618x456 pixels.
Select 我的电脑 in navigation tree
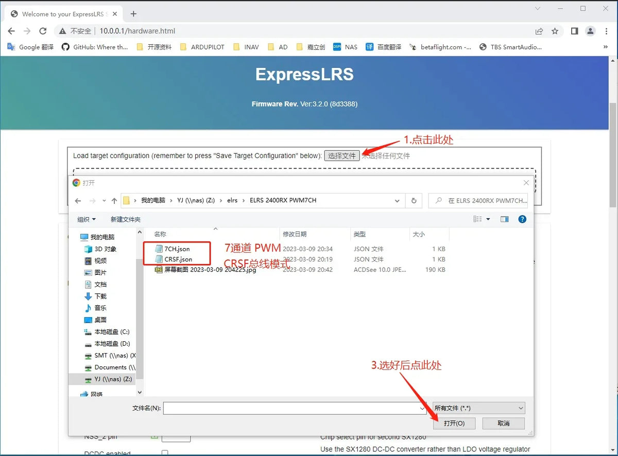click(x=97, y=237)
